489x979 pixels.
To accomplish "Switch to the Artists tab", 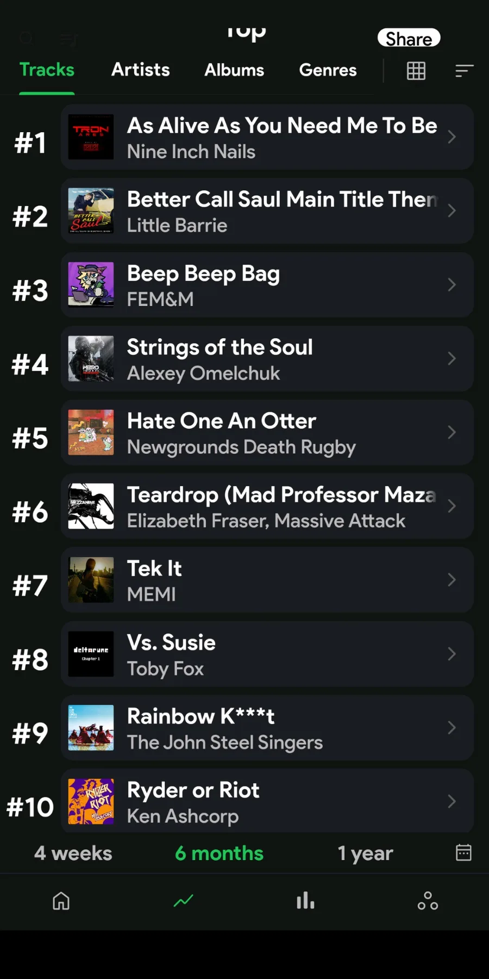I will pos(141,70).
